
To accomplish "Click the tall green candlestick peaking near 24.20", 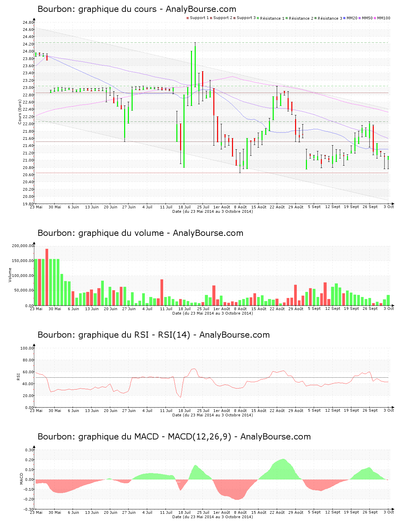I will (195, 65).
